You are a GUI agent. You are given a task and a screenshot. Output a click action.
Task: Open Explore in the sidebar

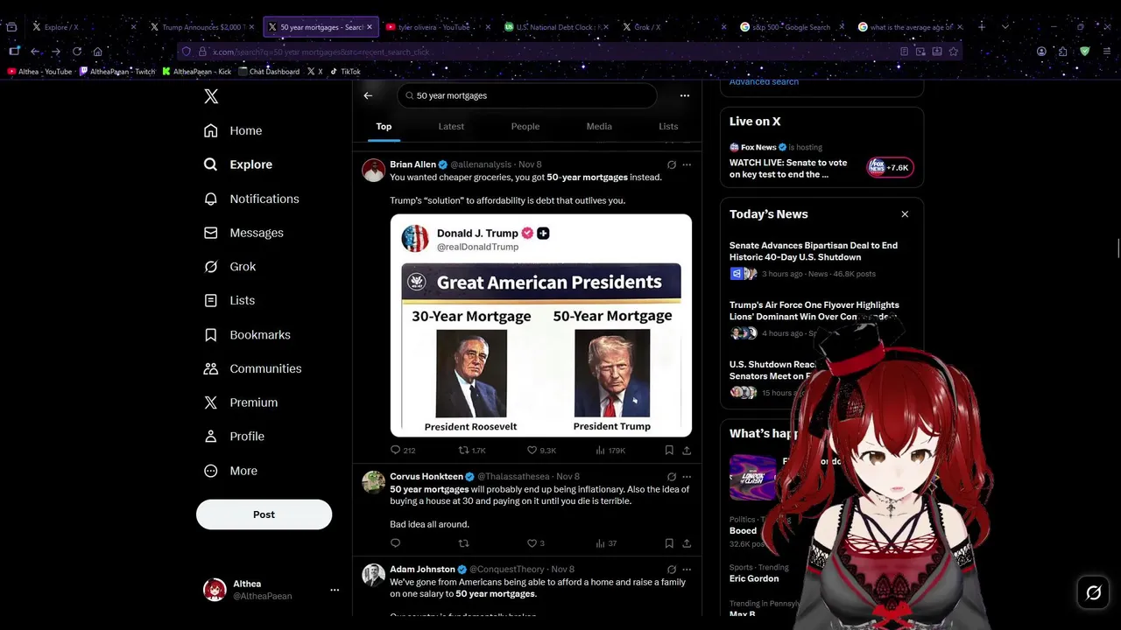(x=238, y=164)
